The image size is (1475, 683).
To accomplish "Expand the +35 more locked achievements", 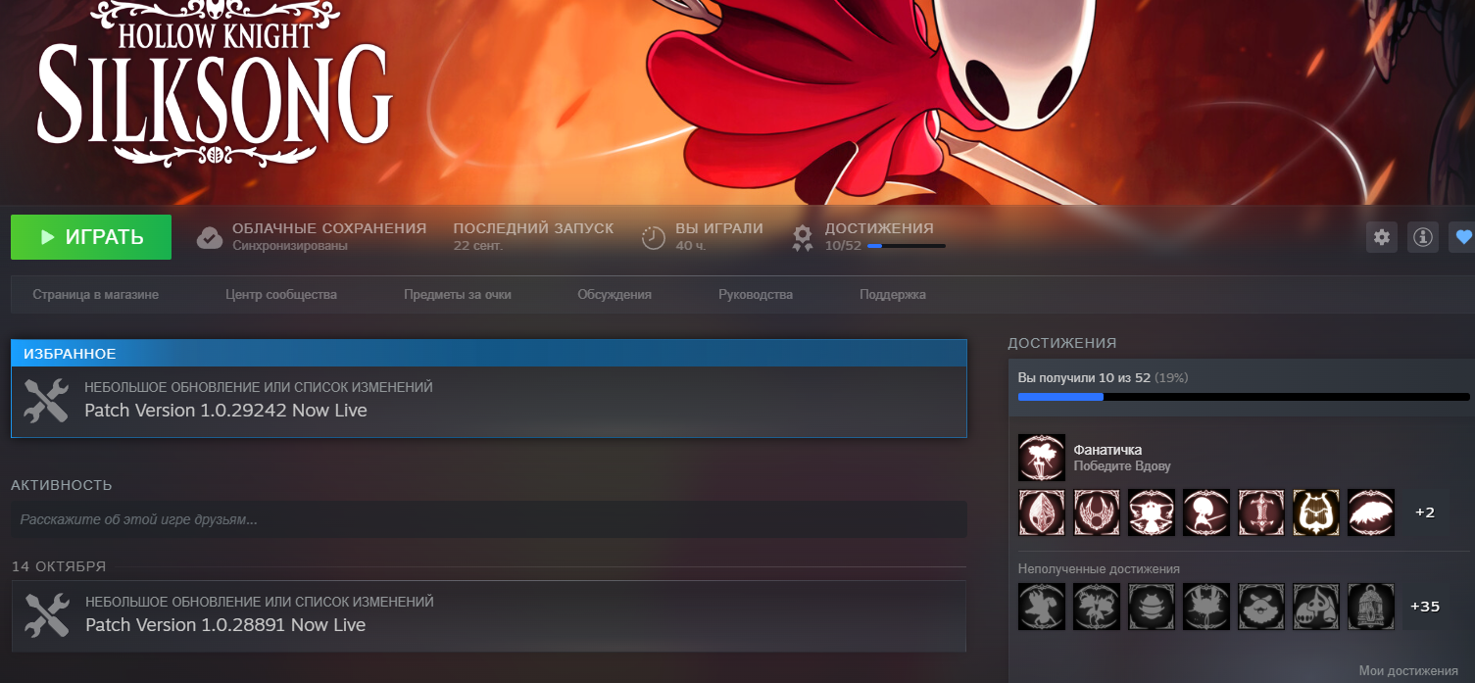I will coord(1425,607).
